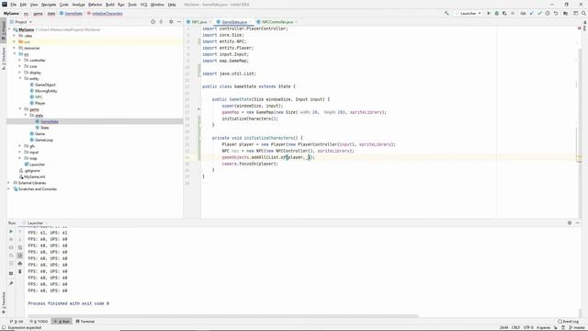
Task: Select GameObject class in project tree
Action: [x=45, y=85]
